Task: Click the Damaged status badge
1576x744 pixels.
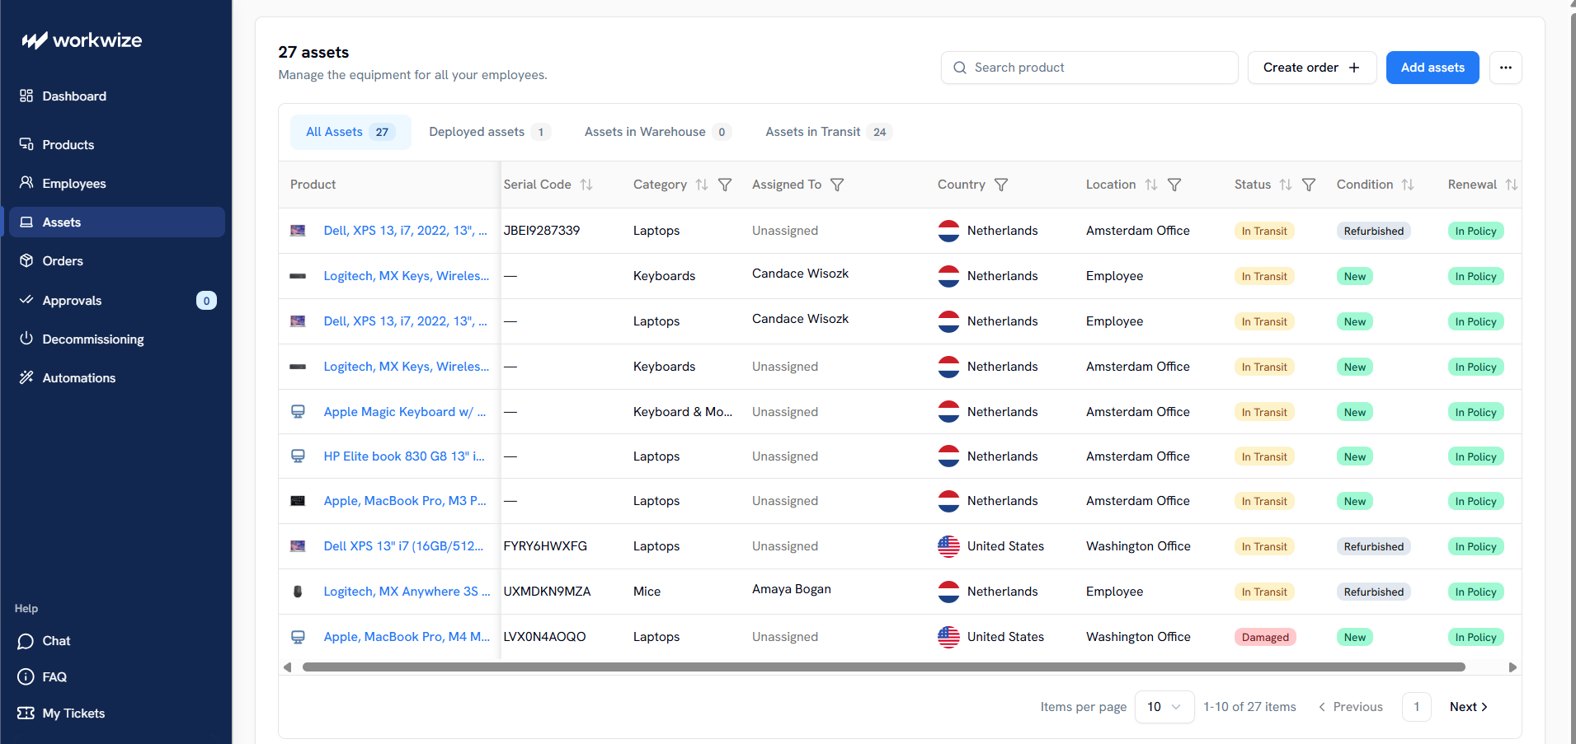Action: click(1265, 637)
